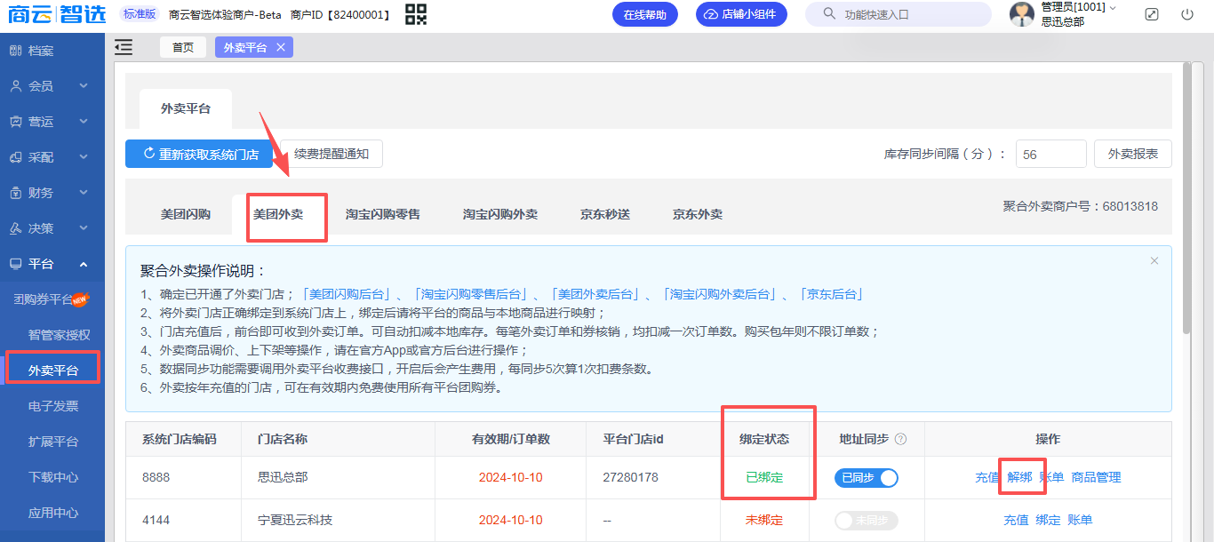Click the 重新获取系统门店 button
Viewport: 1214px width, 542px height.
pyautogui.click(x=199, y=154)
